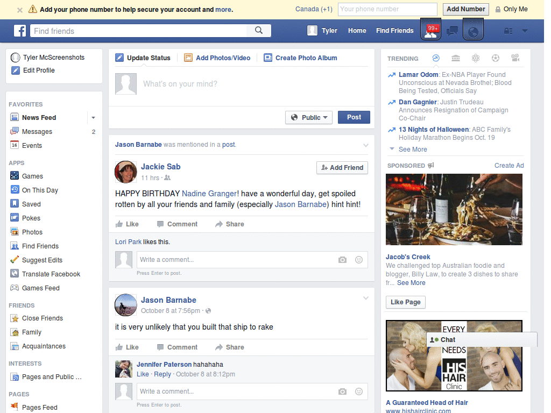The image size is (551, 413).
Task: Select Politics trending icon
Action: coord(456,58)
